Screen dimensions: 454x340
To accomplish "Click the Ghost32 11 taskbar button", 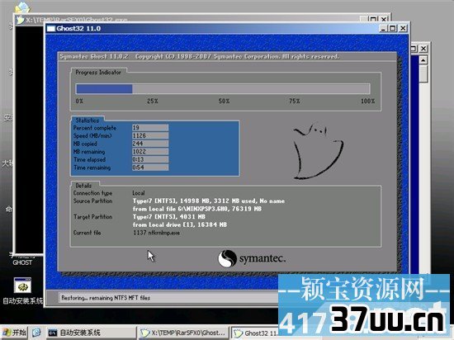I will 255,333.
